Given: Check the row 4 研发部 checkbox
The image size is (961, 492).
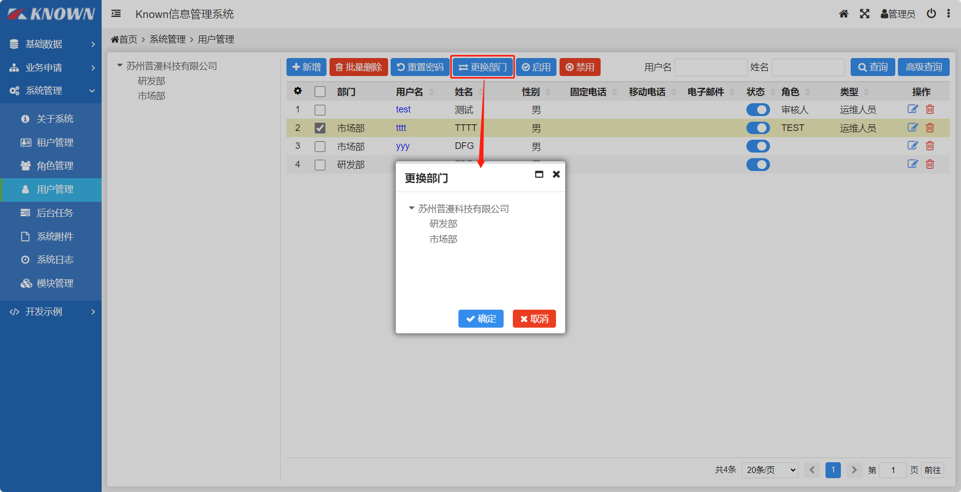Looking at the screenshot, I should [320, 165].
